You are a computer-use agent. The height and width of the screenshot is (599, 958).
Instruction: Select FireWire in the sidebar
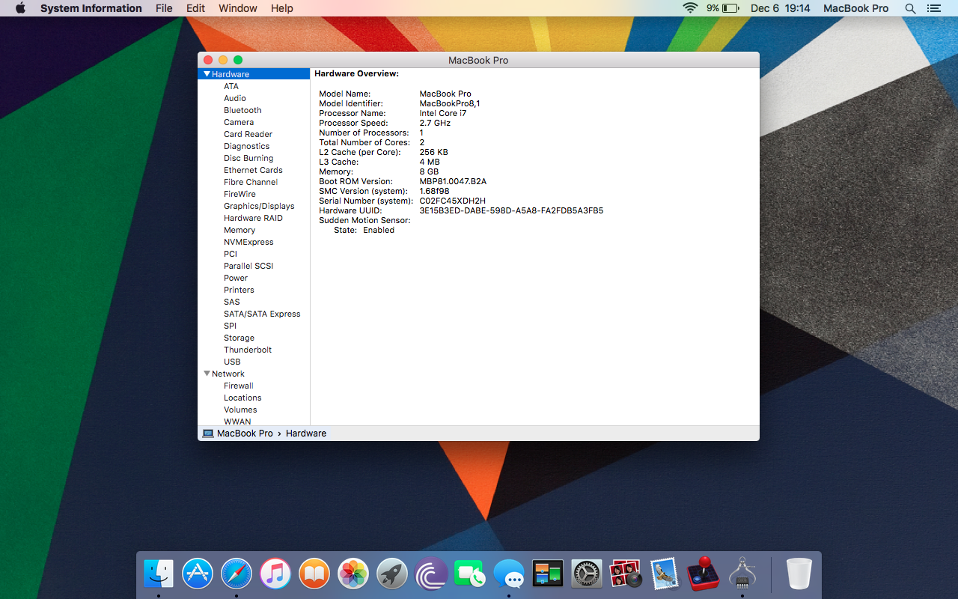[239, 194]
